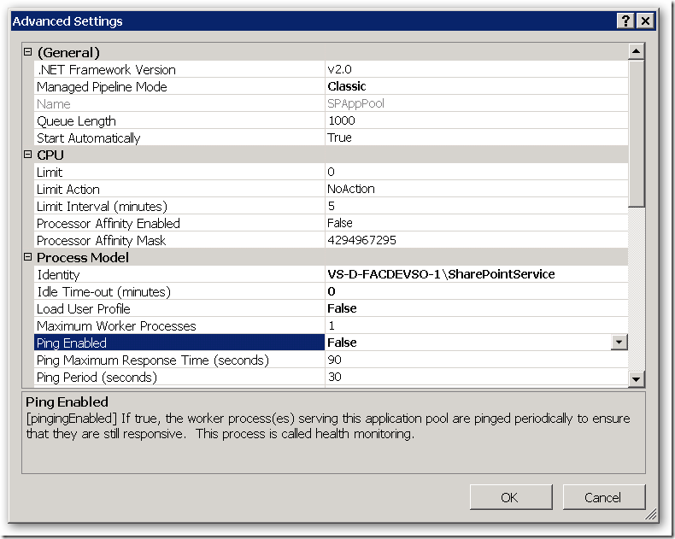
Task: Select Idle Time-out (minutes) property
Action: (x=179, y=291)
